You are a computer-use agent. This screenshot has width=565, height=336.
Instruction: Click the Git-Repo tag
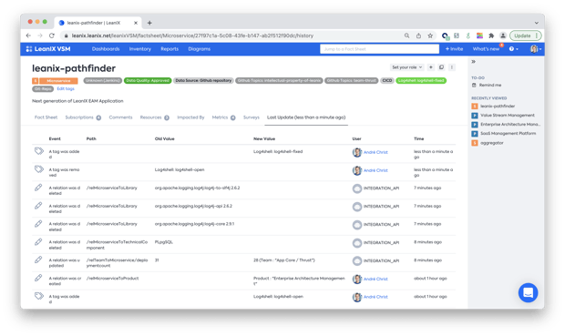click(x=43, y=88)
